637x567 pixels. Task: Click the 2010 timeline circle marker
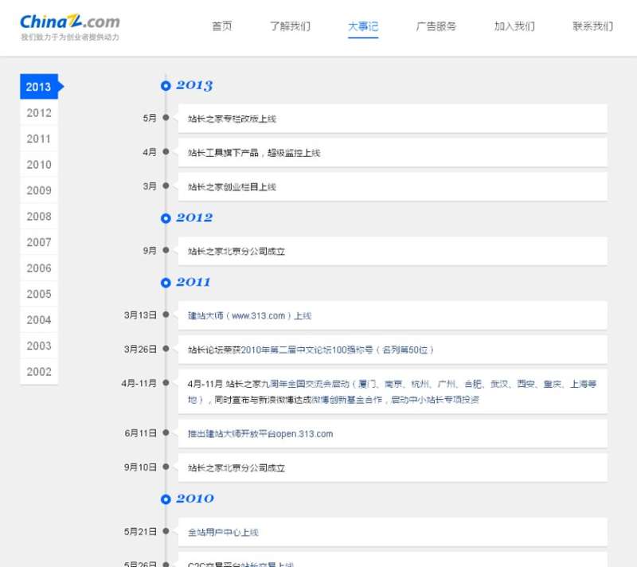point(166,499)
